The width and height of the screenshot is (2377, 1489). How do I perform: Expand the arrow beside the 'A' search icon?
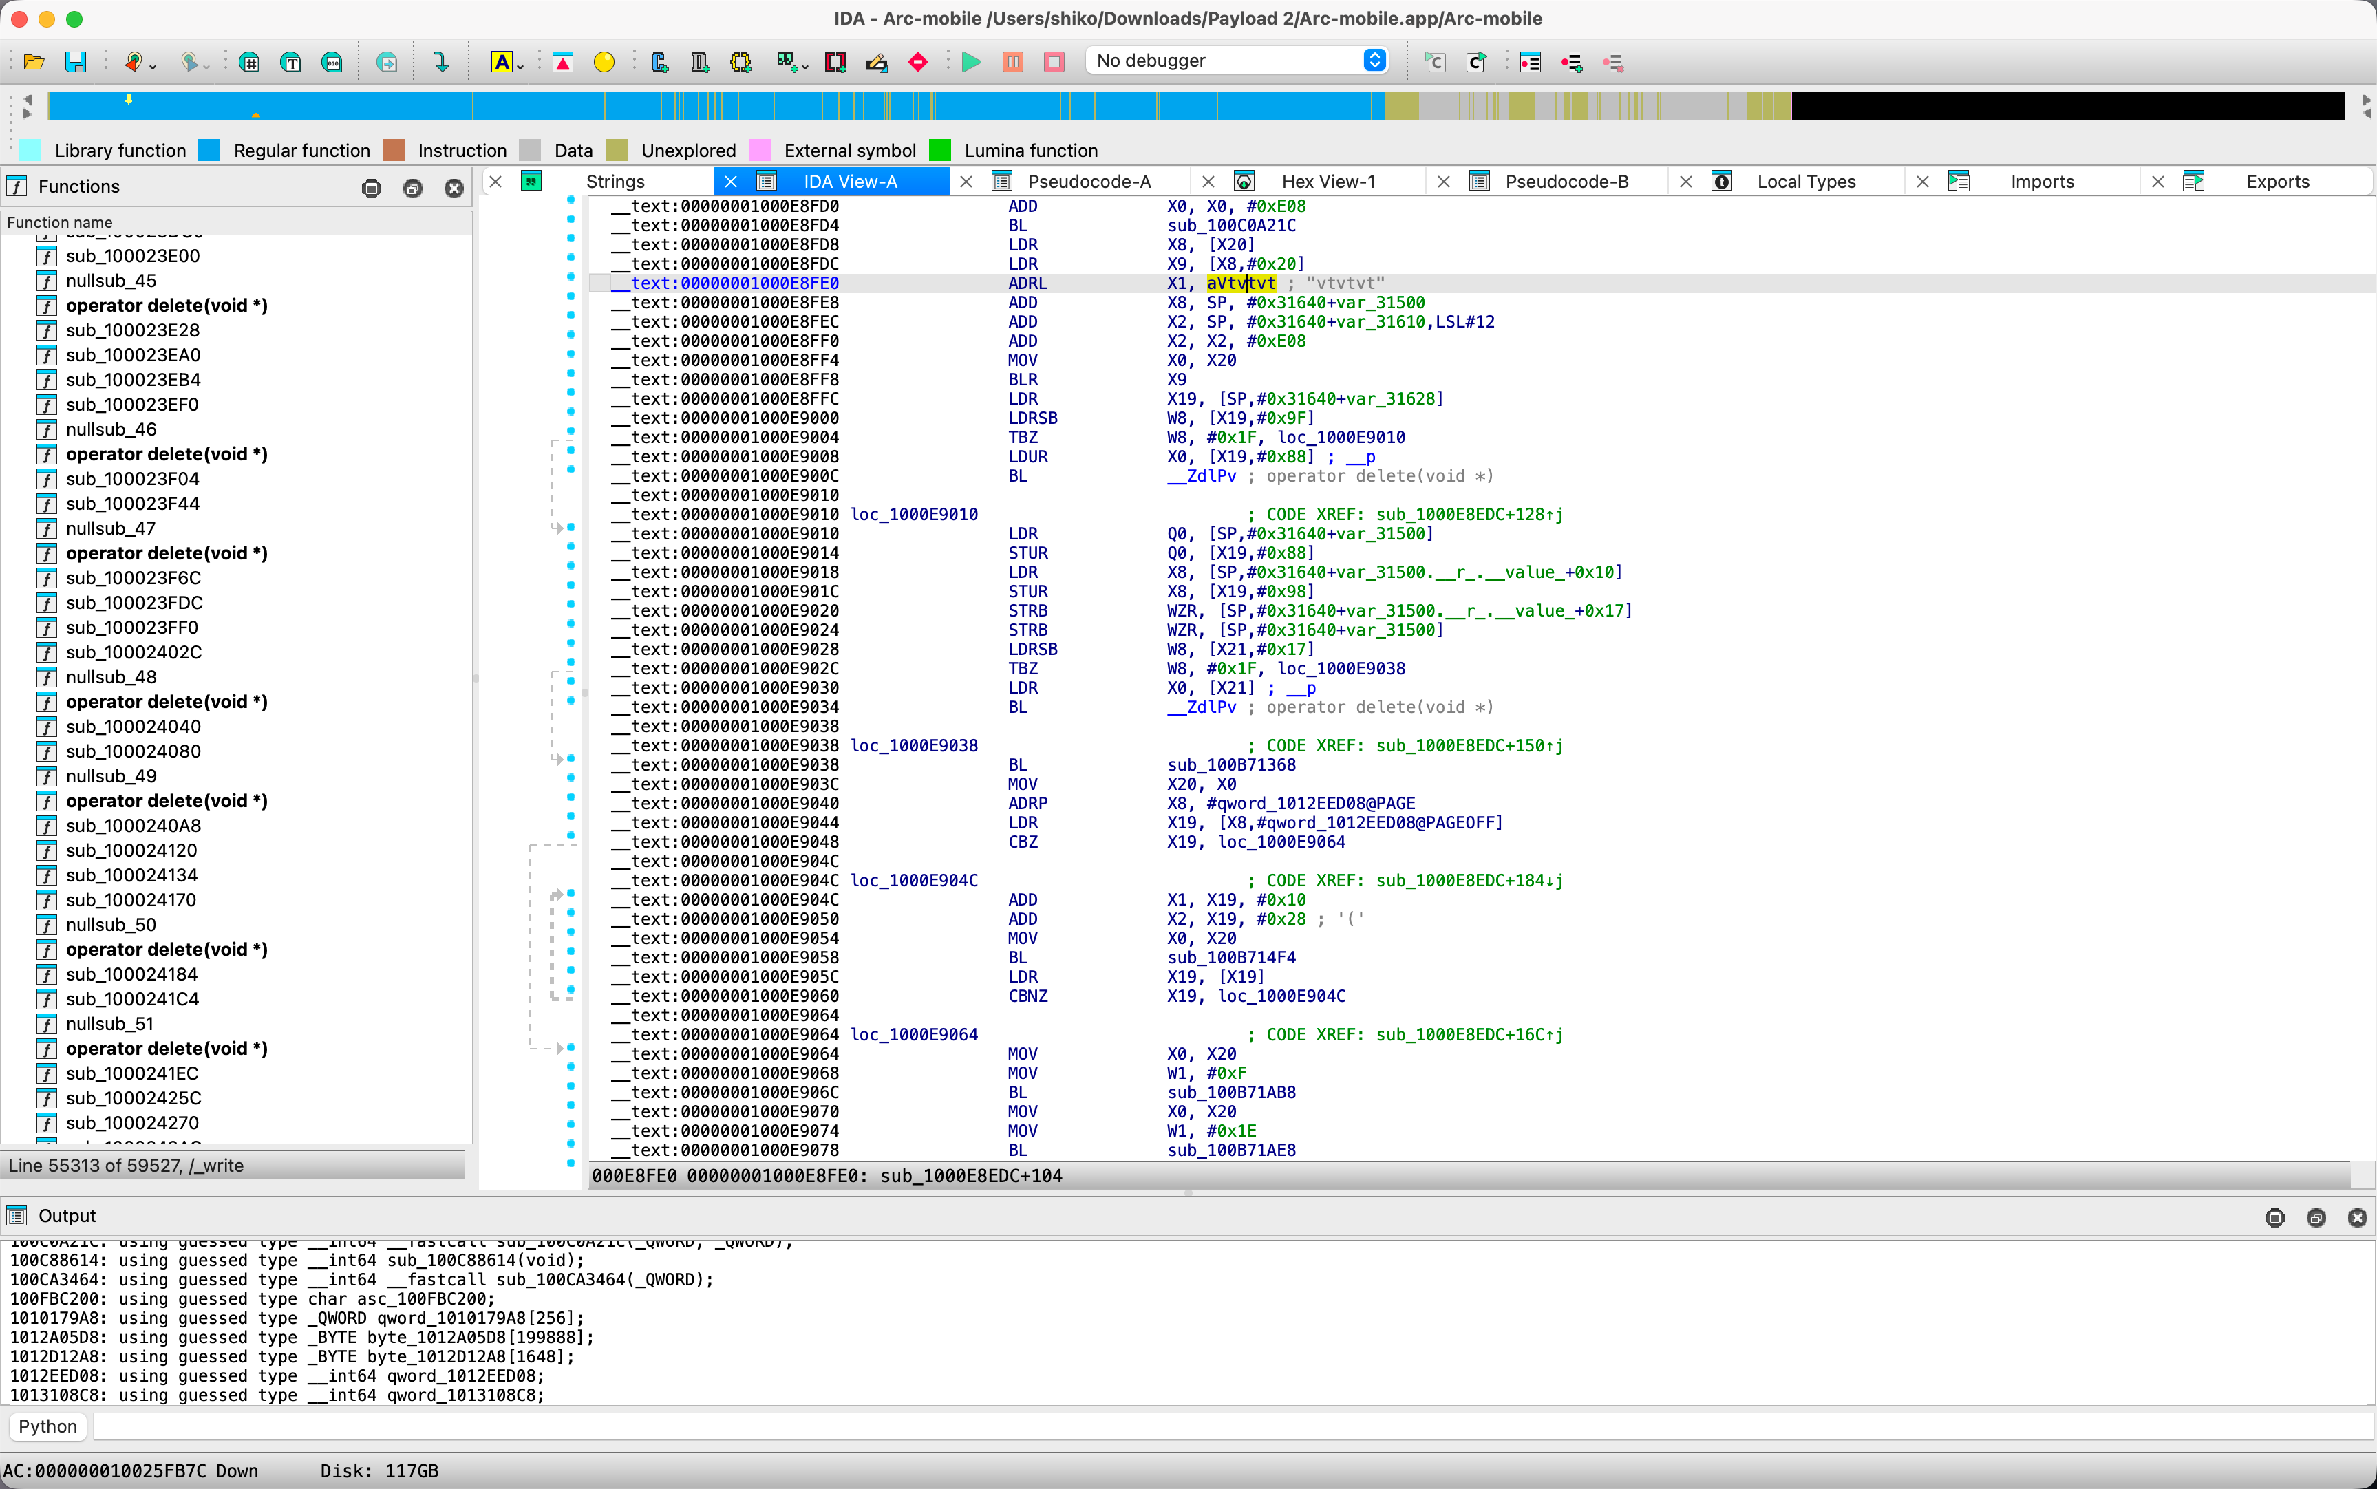[521, 67]
